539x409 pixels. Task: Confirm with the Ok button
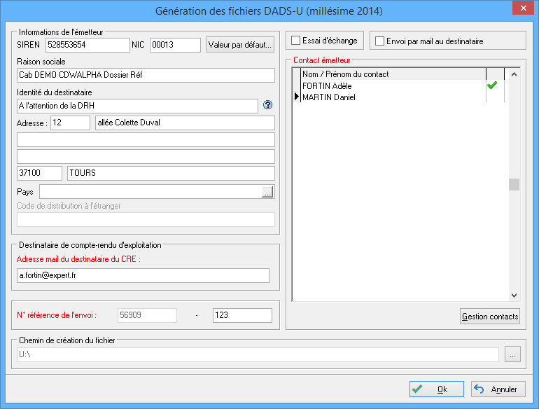pyautogui.click(x=437, y=389)
